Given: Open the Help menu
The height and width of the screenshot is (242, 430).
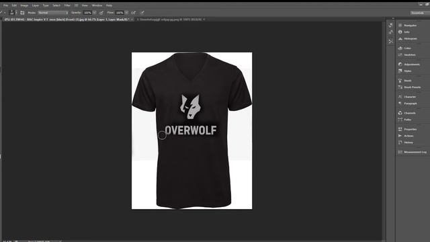Looking at the screenshot, I should (x=109, y=5).
